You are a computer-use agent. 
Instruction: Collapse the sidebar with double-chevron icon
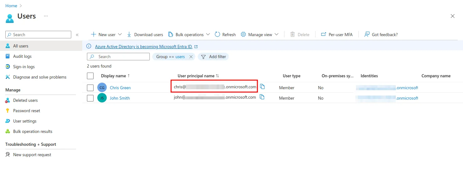click(x=77, y=35)
